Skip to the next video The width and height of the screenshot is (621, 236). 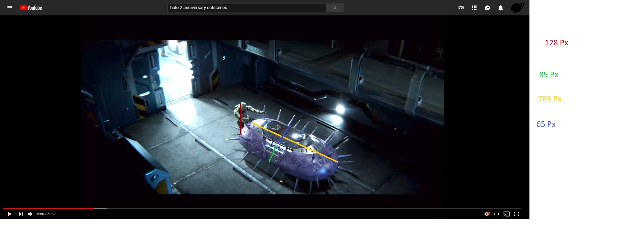point(21,214)
